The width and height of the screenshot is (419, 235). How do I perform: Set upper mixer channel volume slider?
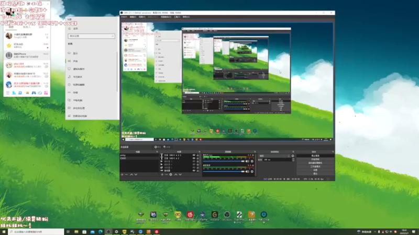[224, 161]
